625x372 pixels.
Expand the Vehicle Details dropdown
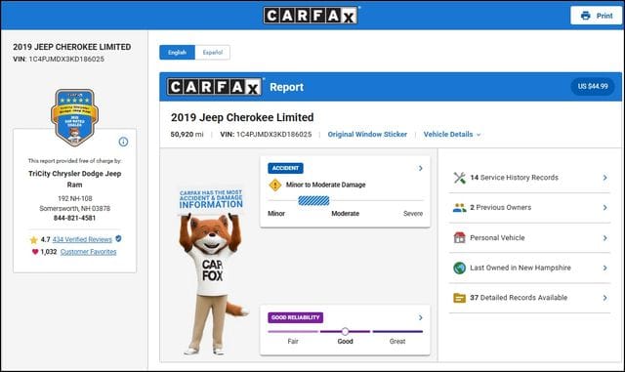coord(452,135)
